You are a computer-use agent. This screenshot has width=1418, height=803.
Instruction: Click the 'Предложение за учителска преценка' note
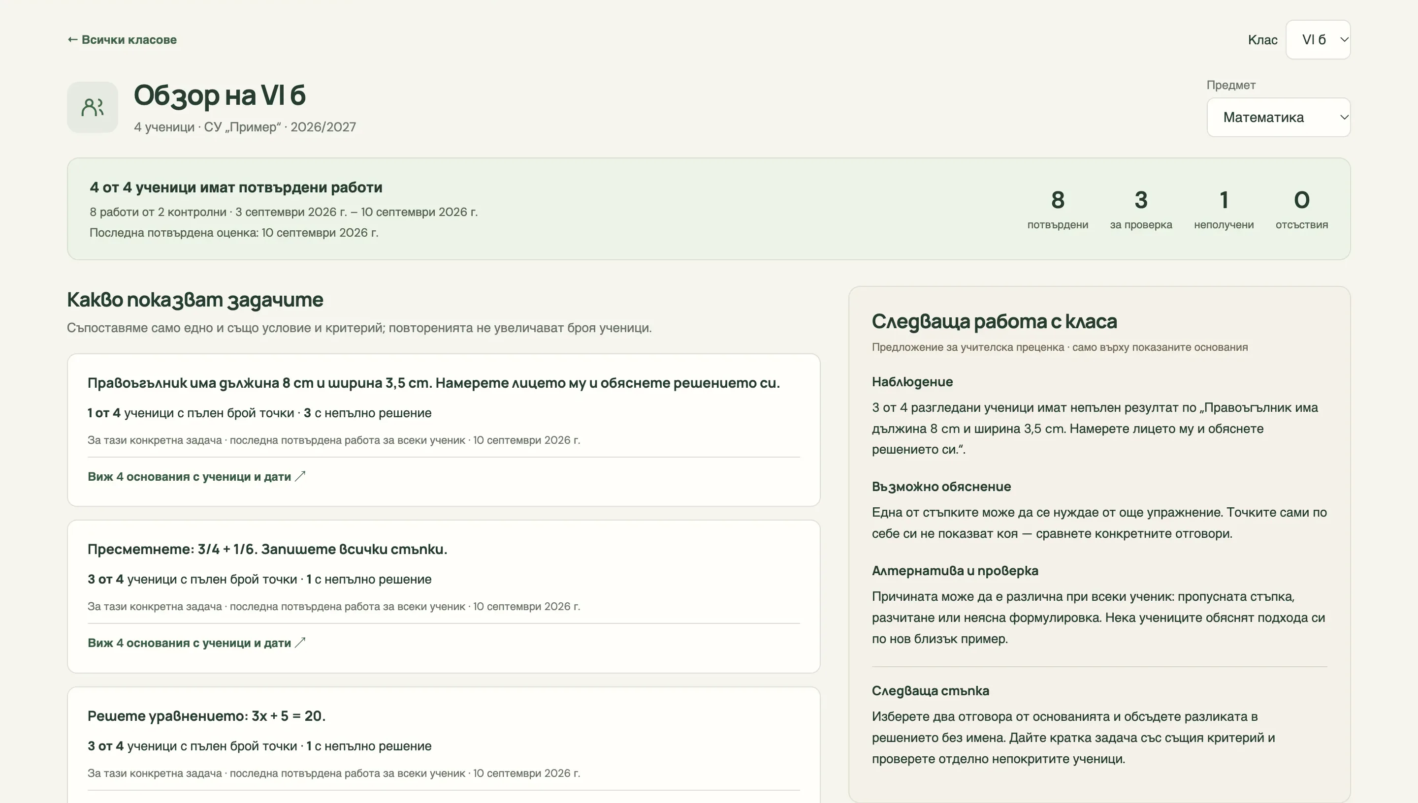[x=1060, y=347]
